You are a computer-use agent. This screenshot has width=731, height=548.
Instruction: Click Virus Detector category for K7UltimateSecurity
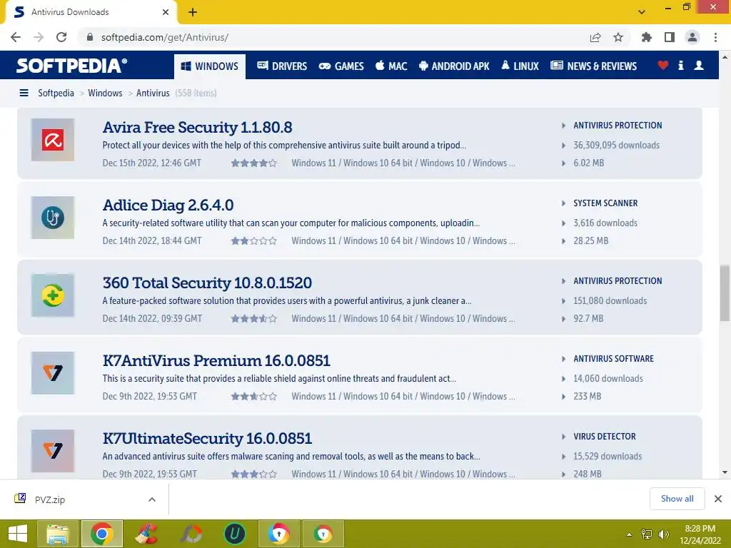[x=604, y=437]
